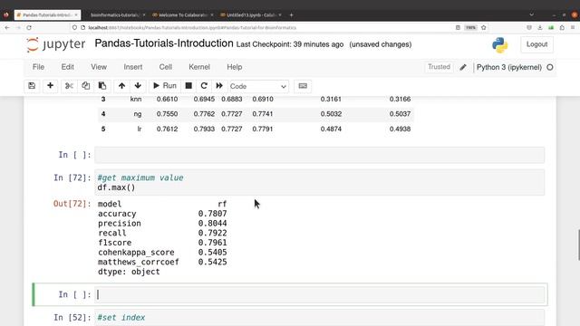Bookmark this page with the star icon

click(x=483, y=28)
